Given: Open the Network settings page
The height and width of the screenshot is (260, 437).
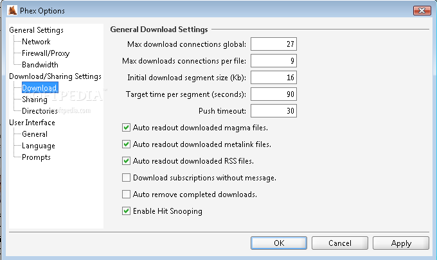Looking at the screenshot, I should [36, 42].
